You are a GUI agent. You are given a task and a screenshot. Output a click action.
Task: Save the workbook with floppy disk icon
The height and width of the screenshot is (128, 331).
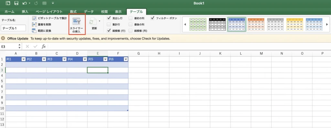(16, 3)
